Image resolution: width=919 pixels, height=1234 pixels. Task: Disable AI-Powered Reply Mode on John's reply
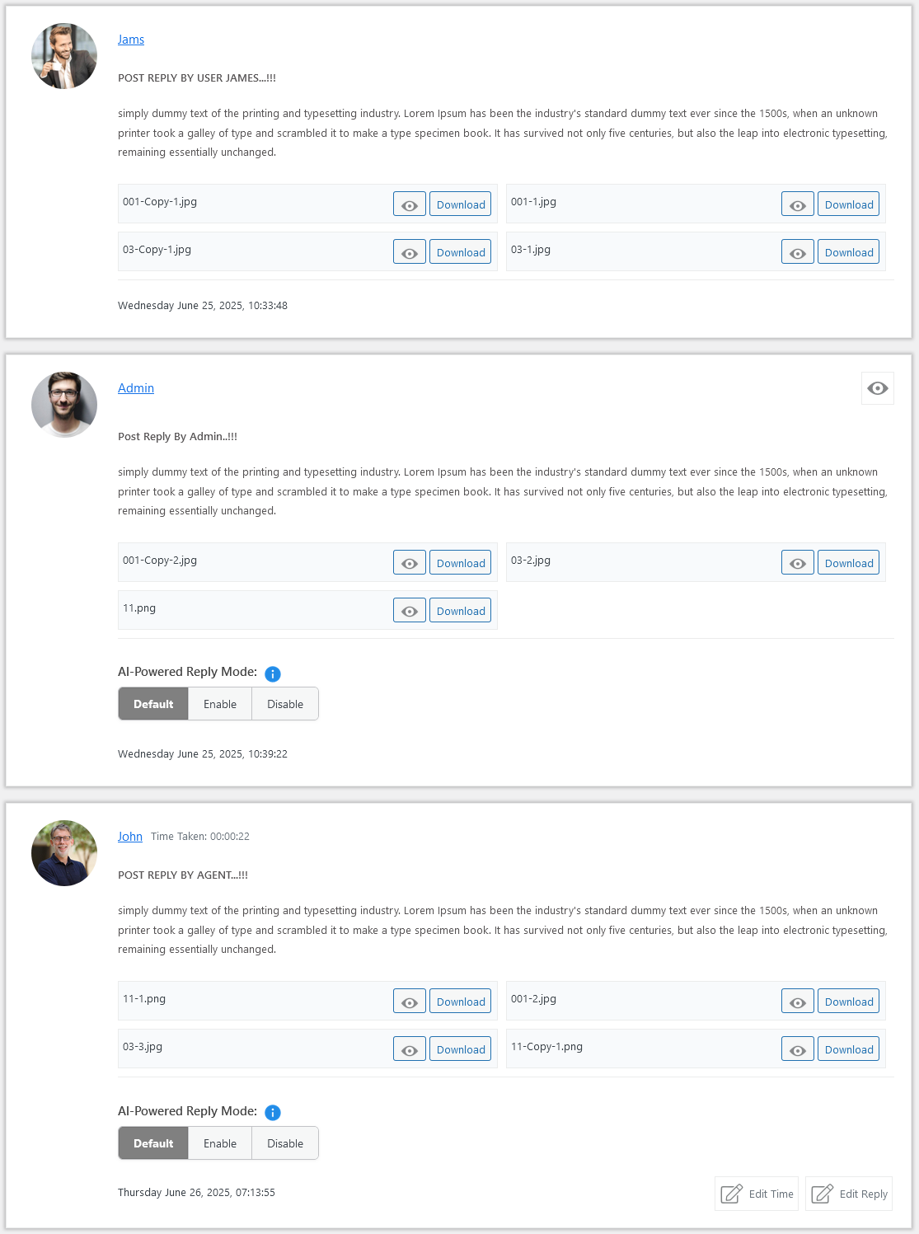point(285,1143)
